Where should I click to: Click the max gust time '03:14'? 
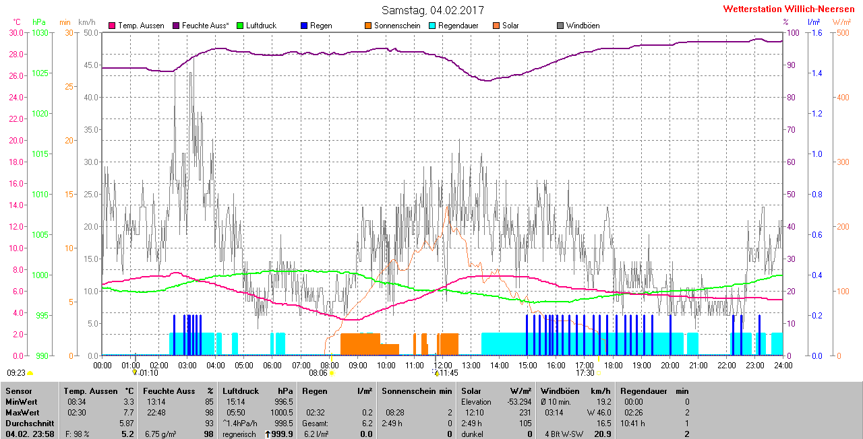553,412
